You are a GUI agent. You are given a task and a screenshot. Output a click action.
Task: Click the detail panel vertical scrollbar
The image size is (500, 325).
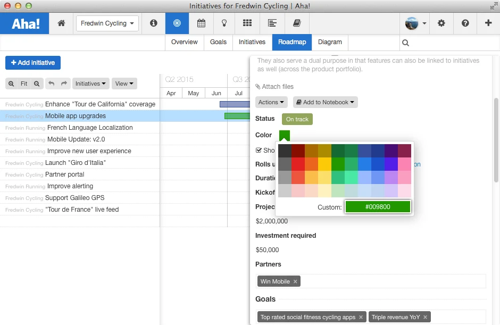tap(496, 140)
